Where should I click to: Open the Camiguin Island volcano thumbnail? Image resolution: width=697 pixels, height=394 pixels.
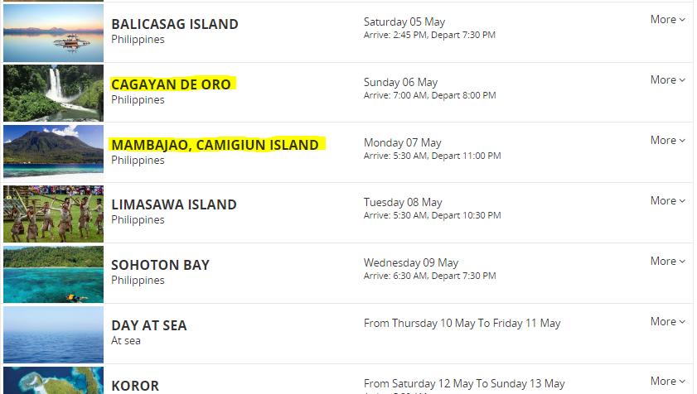[x=53, y=154]
